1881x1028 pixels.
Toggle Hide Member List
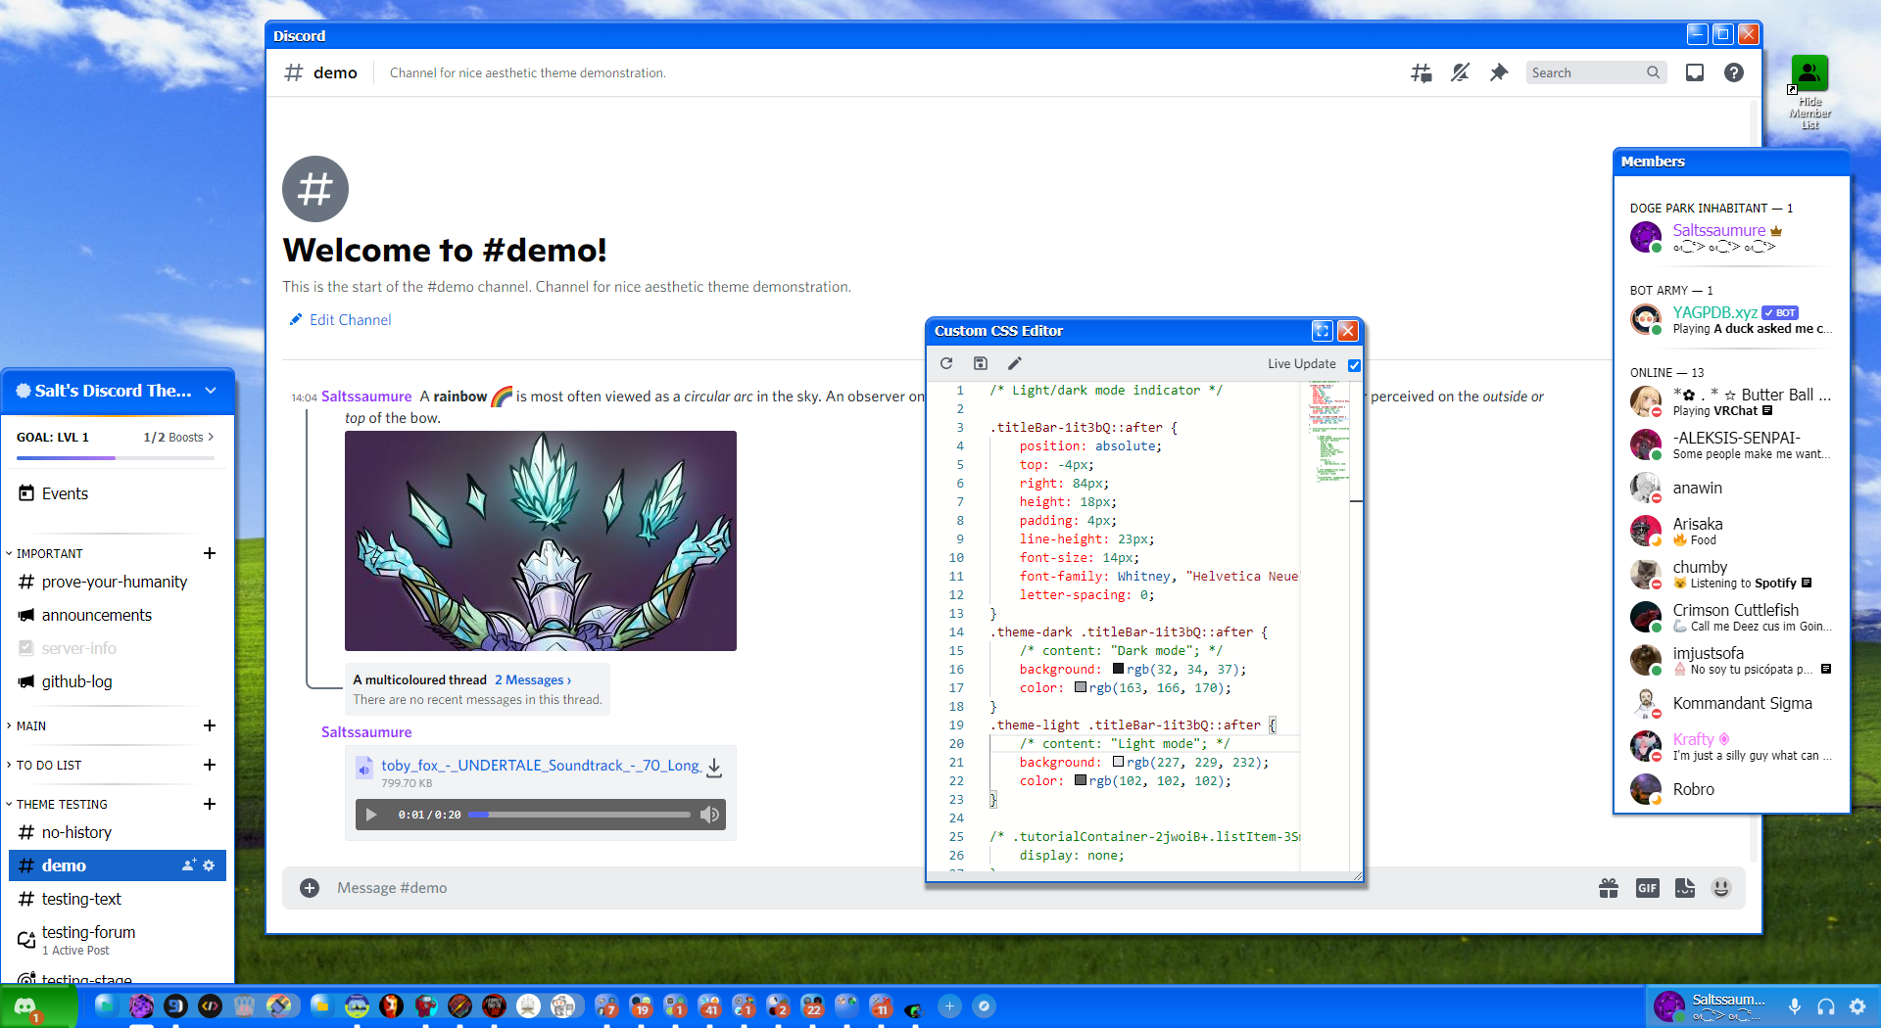click(1809, 72)
